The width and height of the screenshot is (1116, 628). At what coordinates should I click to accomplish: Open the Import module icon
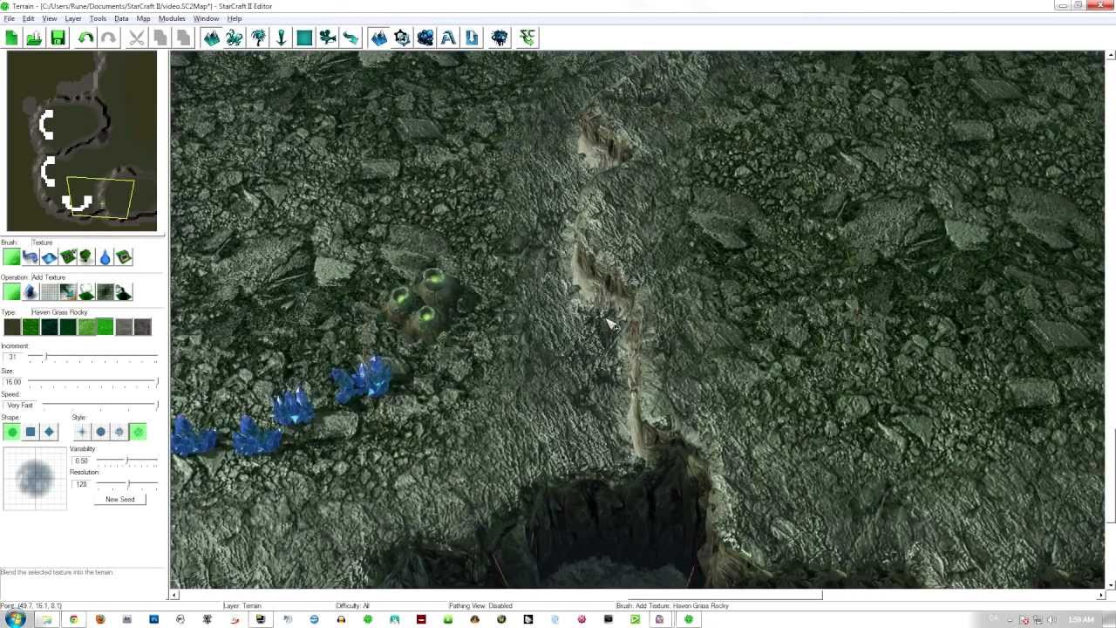click(472, 38)
